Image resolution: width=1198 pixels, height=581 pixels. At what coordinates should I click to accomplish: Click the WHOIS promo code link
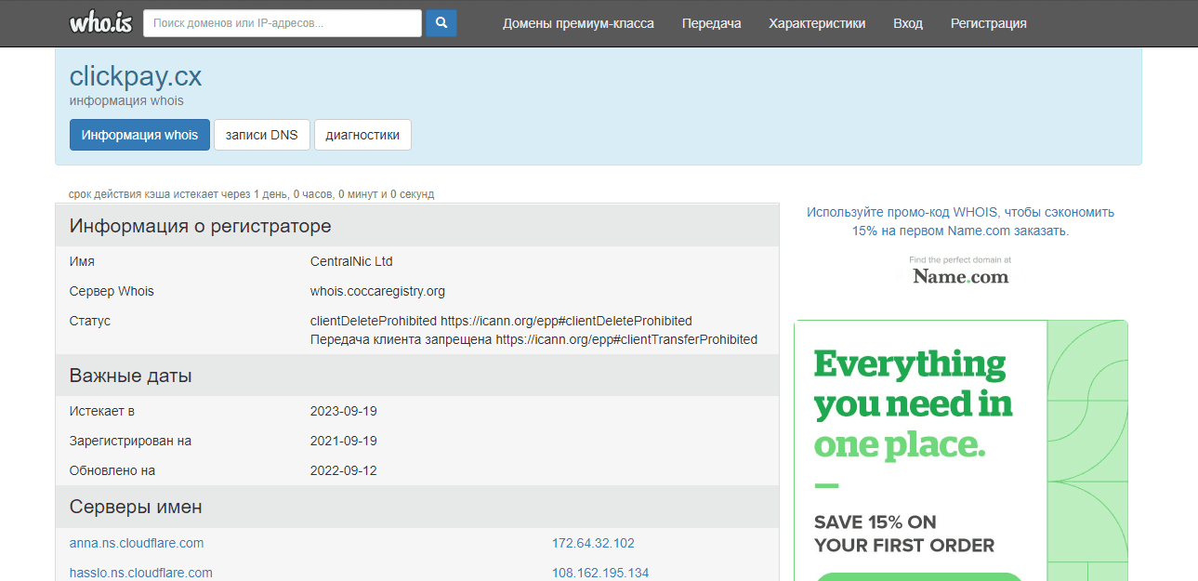tap(960, 221)
